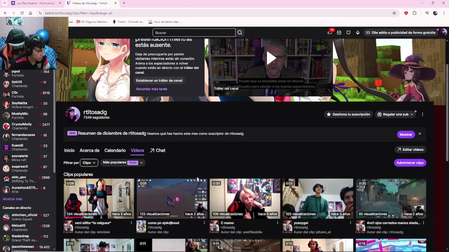Screen dimensions: 449x252
Task: Open the tab search chevron in the tab strip
Action: pyautogui.click(x=4, y=3)
